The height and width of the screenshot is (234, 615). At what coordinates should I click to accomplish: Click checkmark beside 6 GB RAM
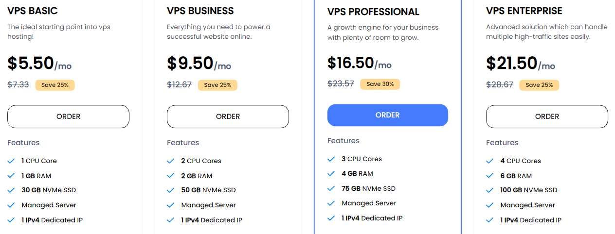490,176
